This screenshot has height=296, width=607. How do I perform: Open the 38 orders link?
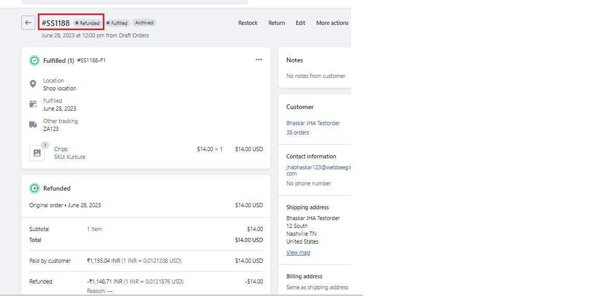pos(298,132)
